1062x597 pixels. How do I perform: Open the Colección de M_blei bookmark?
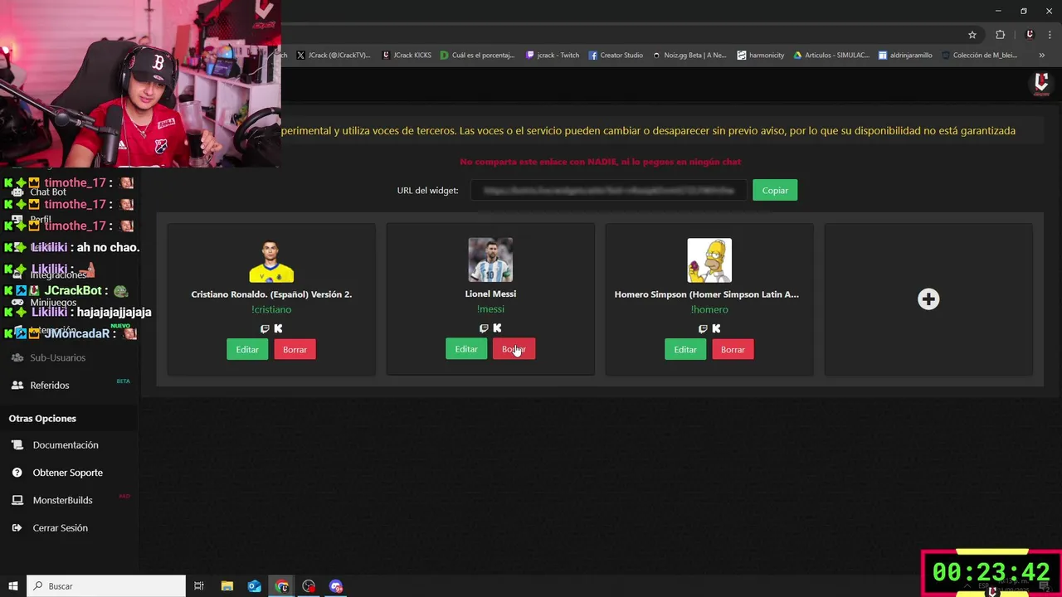point(979,56)
